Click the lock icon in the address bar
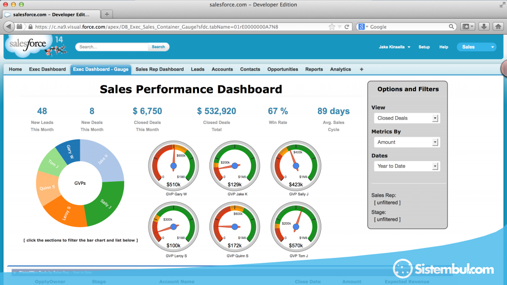Screen dimensions: 507x285 30,27
